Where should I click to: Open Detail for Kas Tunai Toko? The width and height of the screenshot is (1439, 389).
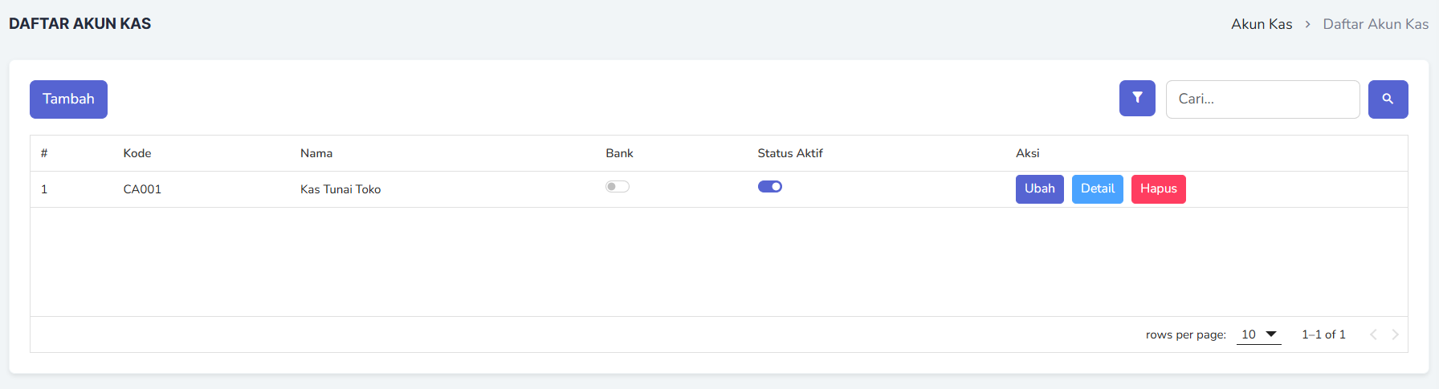[1097, 189]
